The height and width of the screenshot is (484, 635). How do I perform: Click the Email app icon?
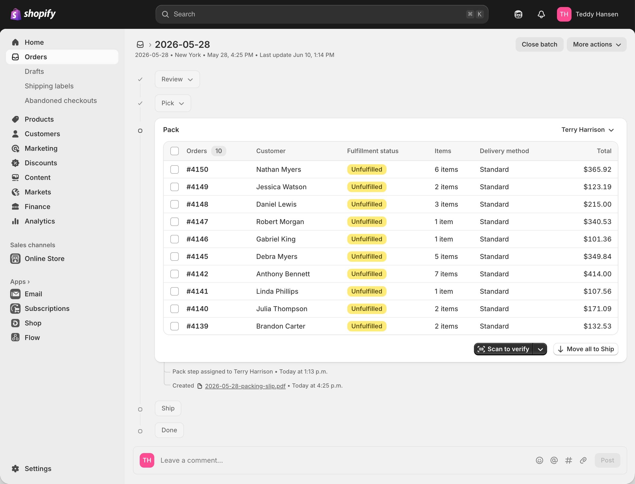pyautogui.click(x=15, y=294)
